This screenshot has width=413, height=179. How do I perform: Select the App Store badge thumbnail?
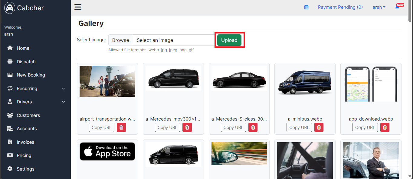[x=107, y=151]
